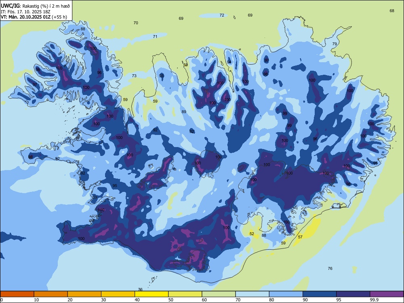Click the valid time 'VT: Mán. 20.10.2025 01Z (+55 h)'

(x=34, y=17)
